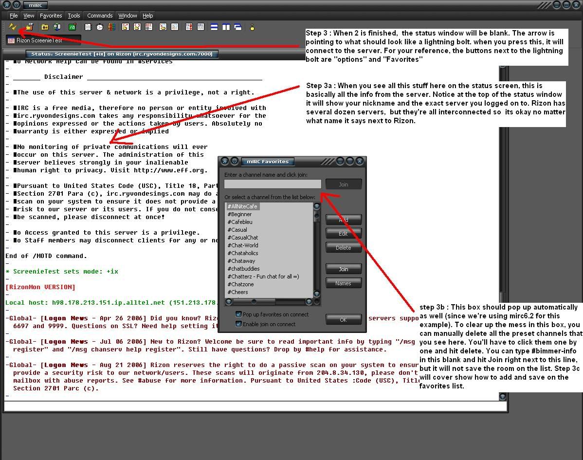The height and width of the screenshot is (460, 583).
Task: Click the favorites list horizontal scrollbar thumb
Action: pyautogui.click(x=254, y=301)
